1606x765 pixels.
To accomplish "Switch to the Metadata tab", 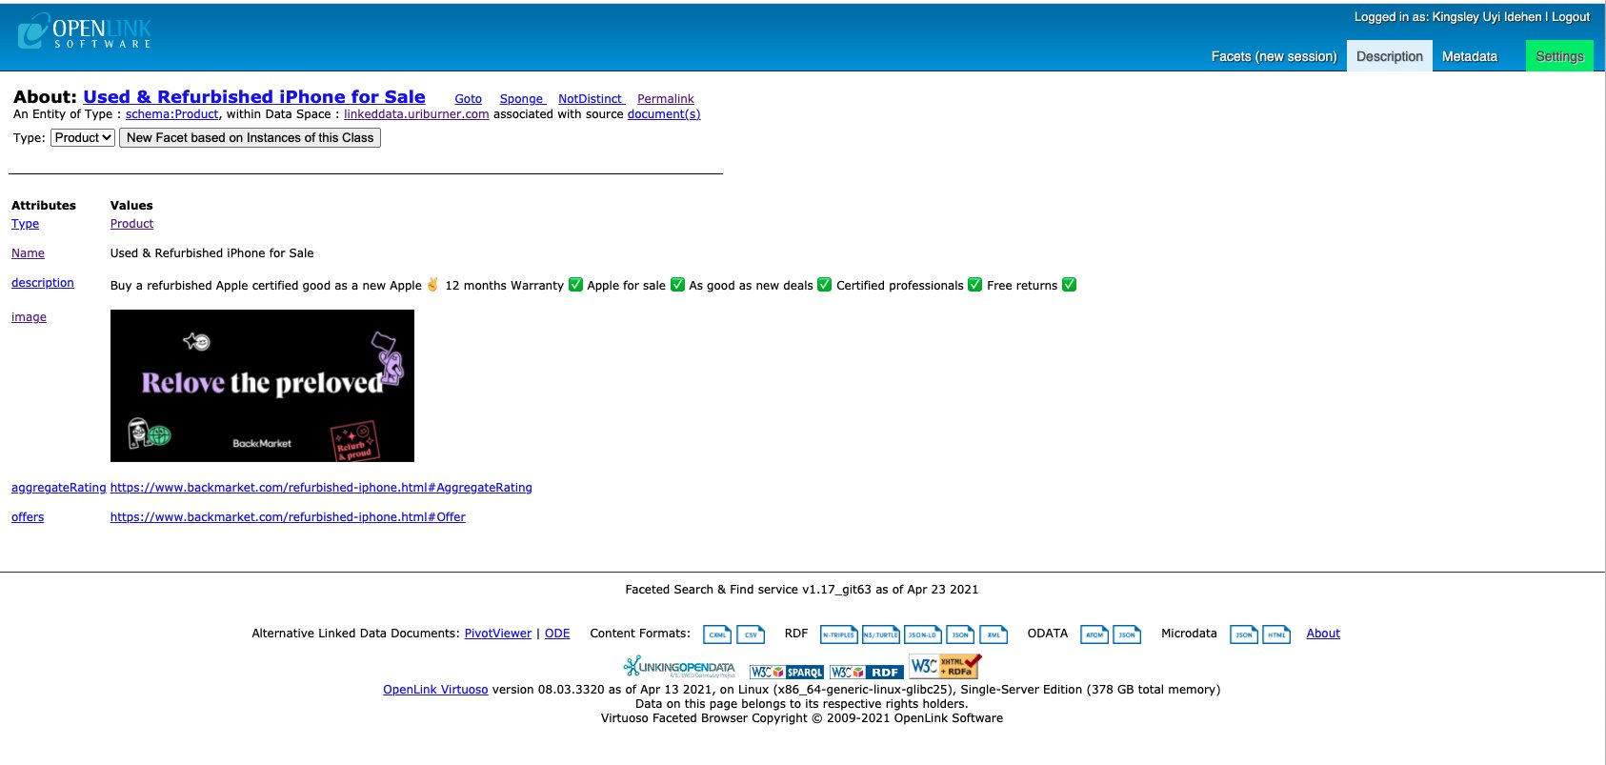I will coord(1469,56).
